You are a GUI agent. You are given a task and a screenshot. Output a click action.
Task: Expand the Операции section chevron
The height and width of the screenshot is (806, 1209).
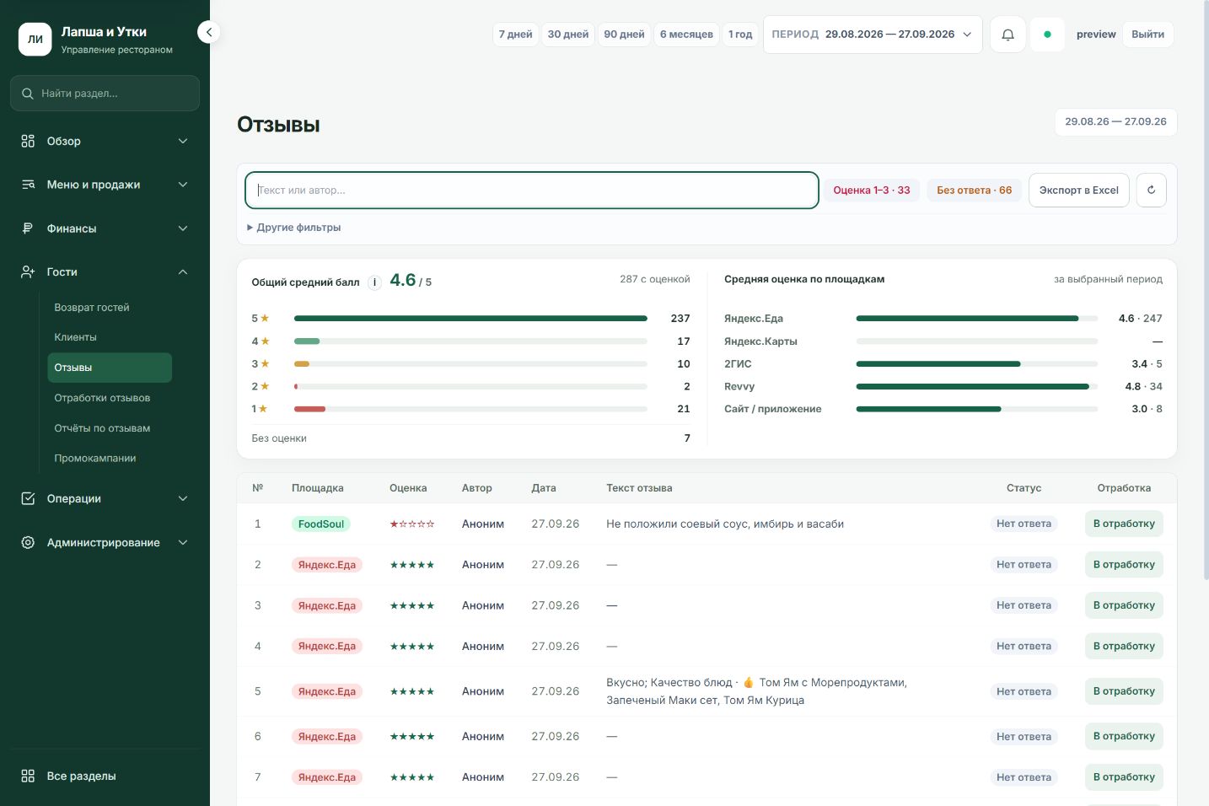point(183,498)
